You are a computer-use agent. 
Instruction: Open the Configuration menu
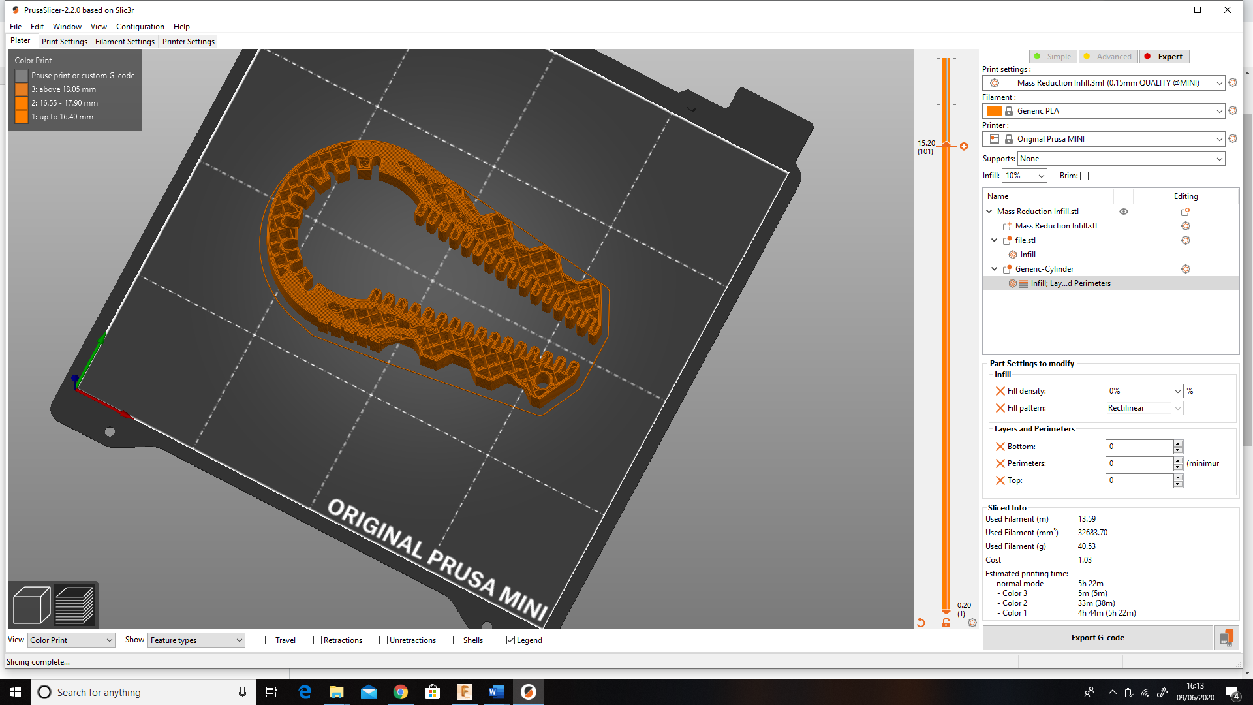point(140,27)
